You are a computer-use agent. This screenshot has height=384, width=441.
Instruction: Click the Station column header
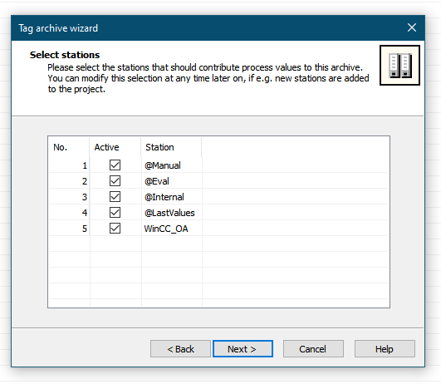(171, 147)
